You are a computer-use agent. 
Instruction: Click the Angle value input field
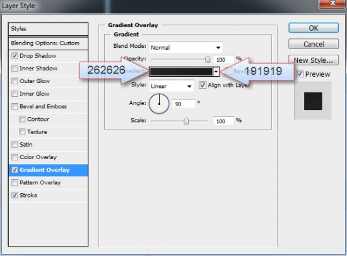pyautogui.click(x=184, y=104)
